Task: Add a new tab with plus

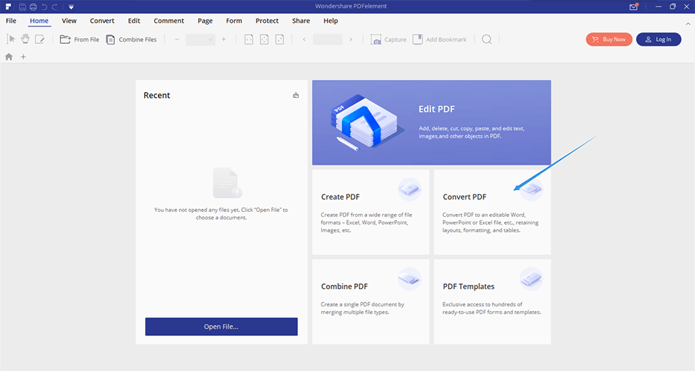Action: click(23, 57)
